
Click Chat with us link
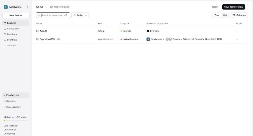click(10, 130)
